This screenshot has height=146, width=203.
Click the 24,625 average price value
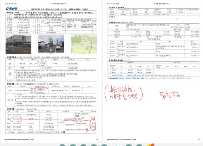click(140, 73)
